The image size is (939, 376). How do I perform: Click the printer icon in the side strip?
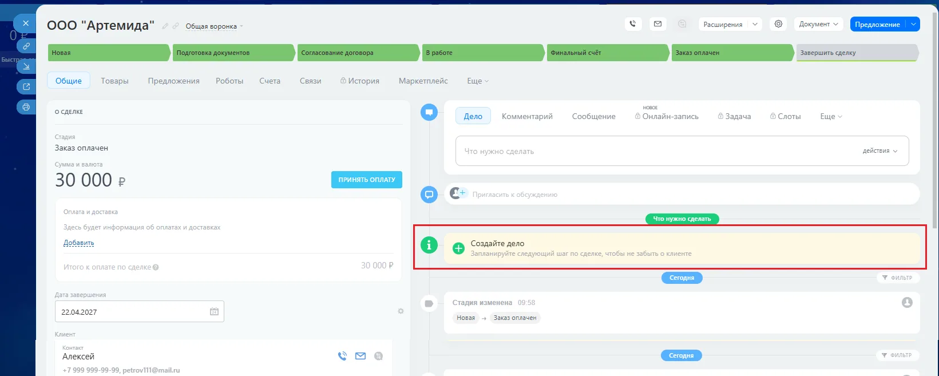pyautogui.click(x=26, y=106)
